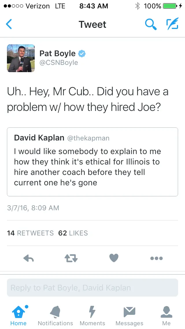Switch to Me profile tab
185x329 pixels.
pyautogui.click(x=166, y=315)
